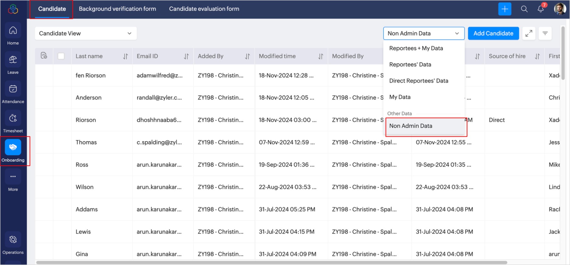Open the search magnifier icon
The width and height of the screenshot is (570, 265).
(x=524, y=9)
